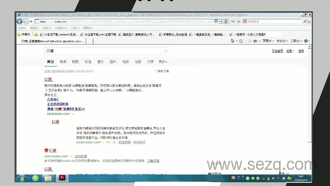Expand the 安全(S) dropdown
The height and width of the screenshot is (186, 330).
(x=282, y=41)
